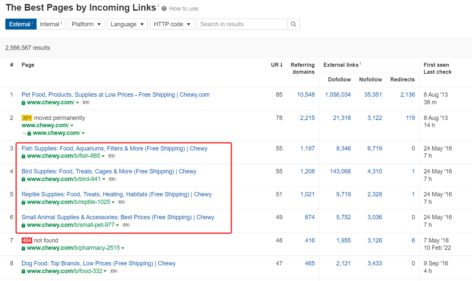
Task: Click dofollow count 143,068
Action: (340, 171)
